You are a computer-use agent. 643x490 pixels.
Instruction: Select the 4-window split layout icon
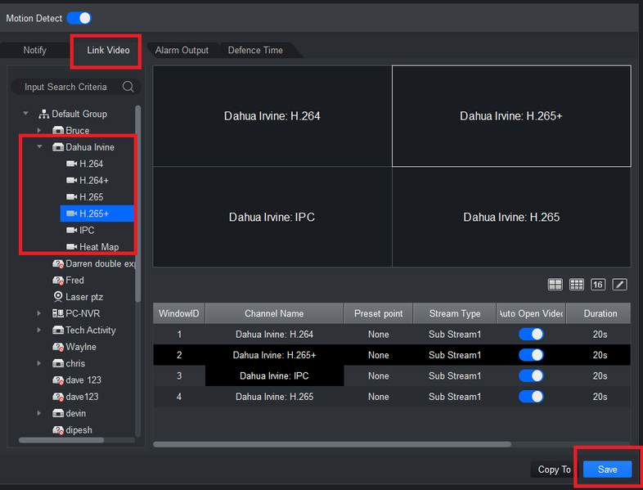tap(555, 284)
